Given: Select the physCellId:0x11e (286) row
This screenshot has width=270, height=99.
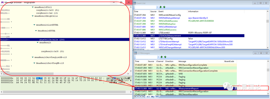Looking at the screenshot, I should [x=65, y=40].
